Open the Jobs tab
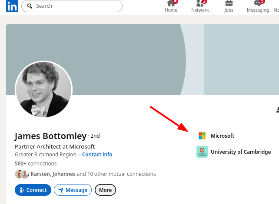This screenshot has width=279, height=204. point(229,6)
